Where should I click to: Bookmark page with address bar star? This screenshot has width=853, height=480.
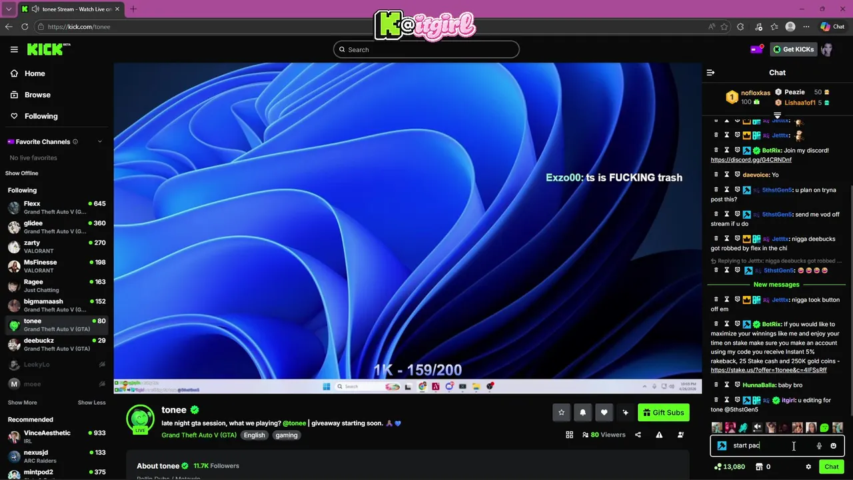(x=724, y=27)
